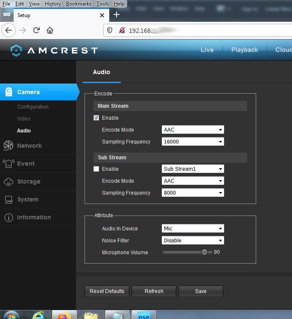Click the Information circle icon

[9, 217]
